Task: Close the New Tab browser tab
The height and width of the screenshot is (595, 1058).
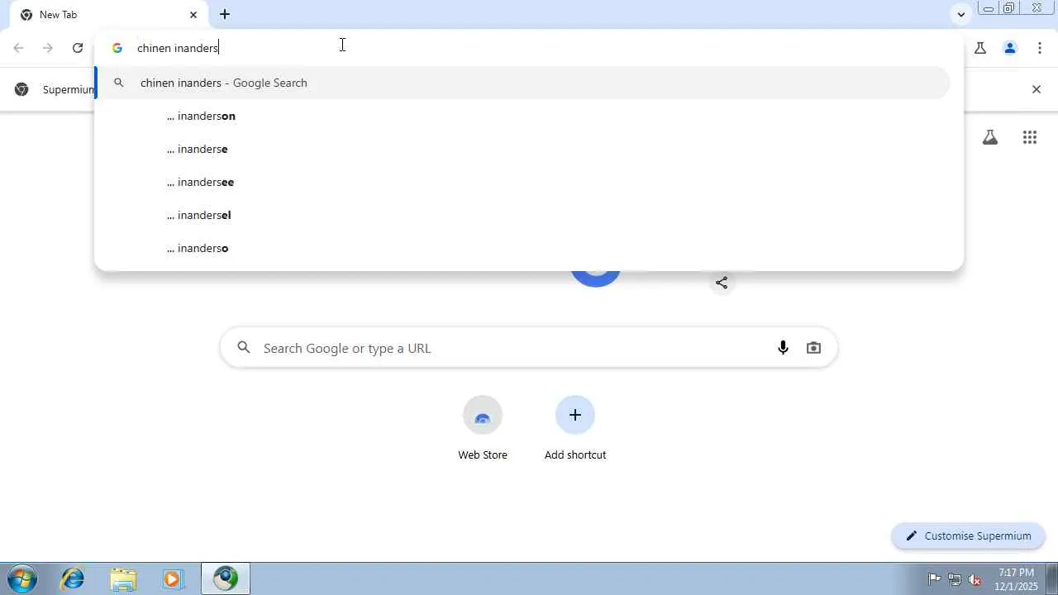Action: (x=193, y=15)
